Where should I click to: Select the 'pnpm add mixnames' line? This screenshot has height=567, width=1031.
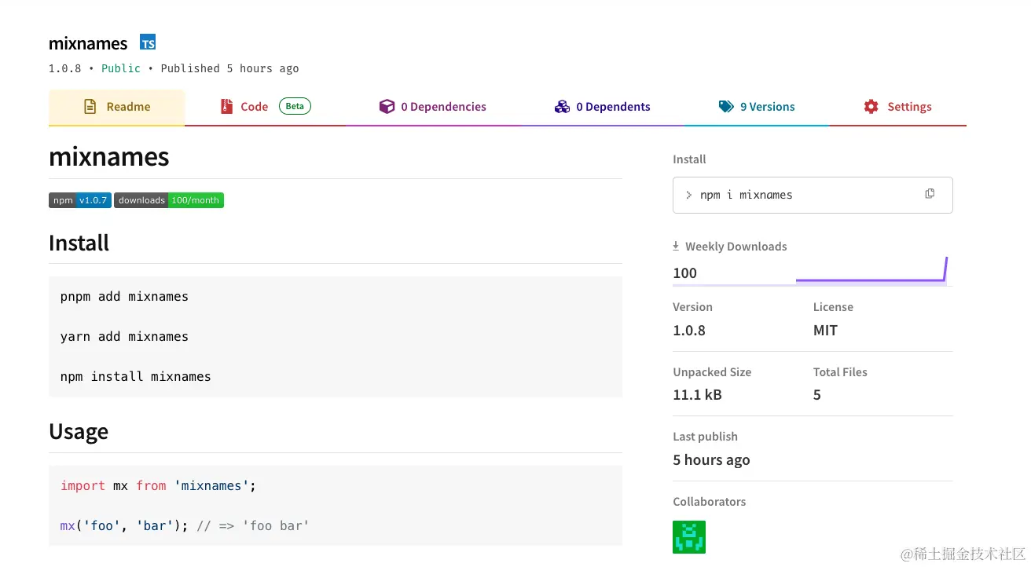pos(124,297)
